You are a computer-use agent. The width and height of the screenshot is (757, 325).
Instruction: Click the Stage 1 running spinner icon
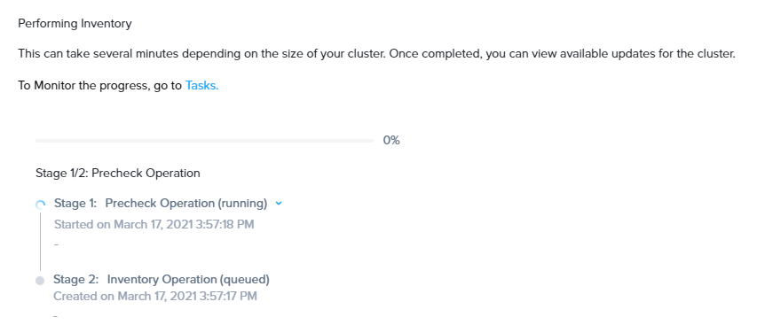(40, 205)
